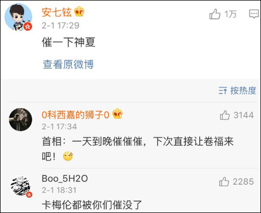The image size is (261, 213).
Task: Open 0科西嘉的狮子0 profile via username
Action: (x=76, y=115)
